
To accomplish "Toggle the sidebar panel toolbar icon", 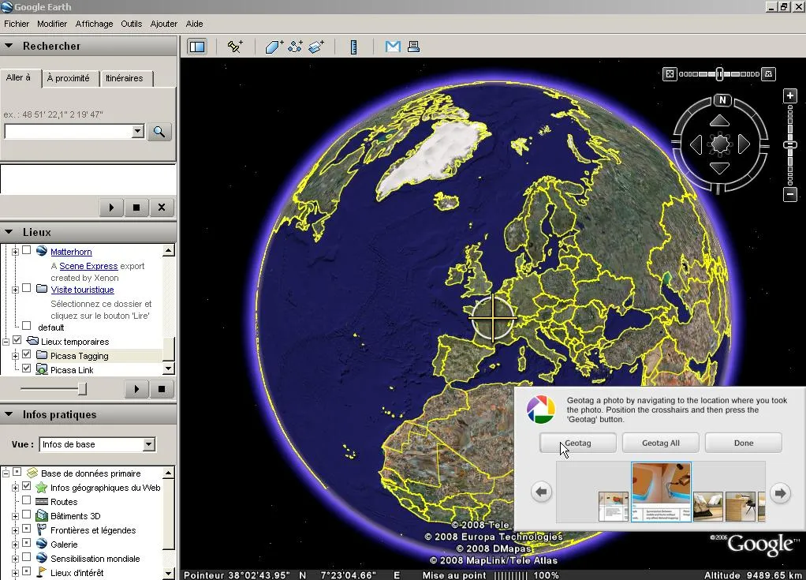I will pyautogui.click(x=197, y=47).
